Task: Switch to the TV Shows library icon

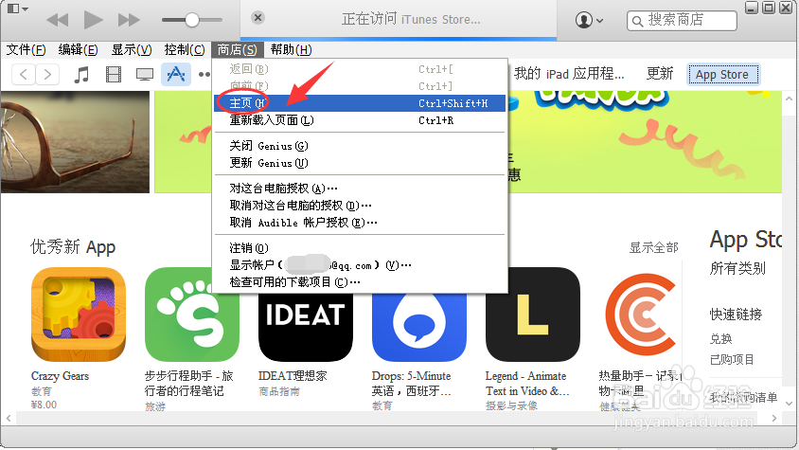Action: click(x=145, y=75)
